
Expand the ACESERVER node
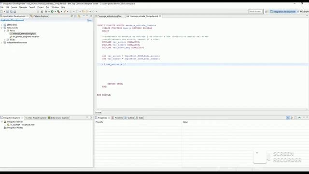coord(5,125)
